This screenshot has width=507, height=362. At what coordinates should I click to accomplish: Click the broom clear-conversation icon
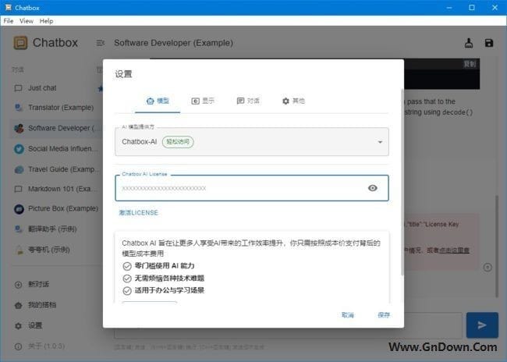[x=468, y=43]
